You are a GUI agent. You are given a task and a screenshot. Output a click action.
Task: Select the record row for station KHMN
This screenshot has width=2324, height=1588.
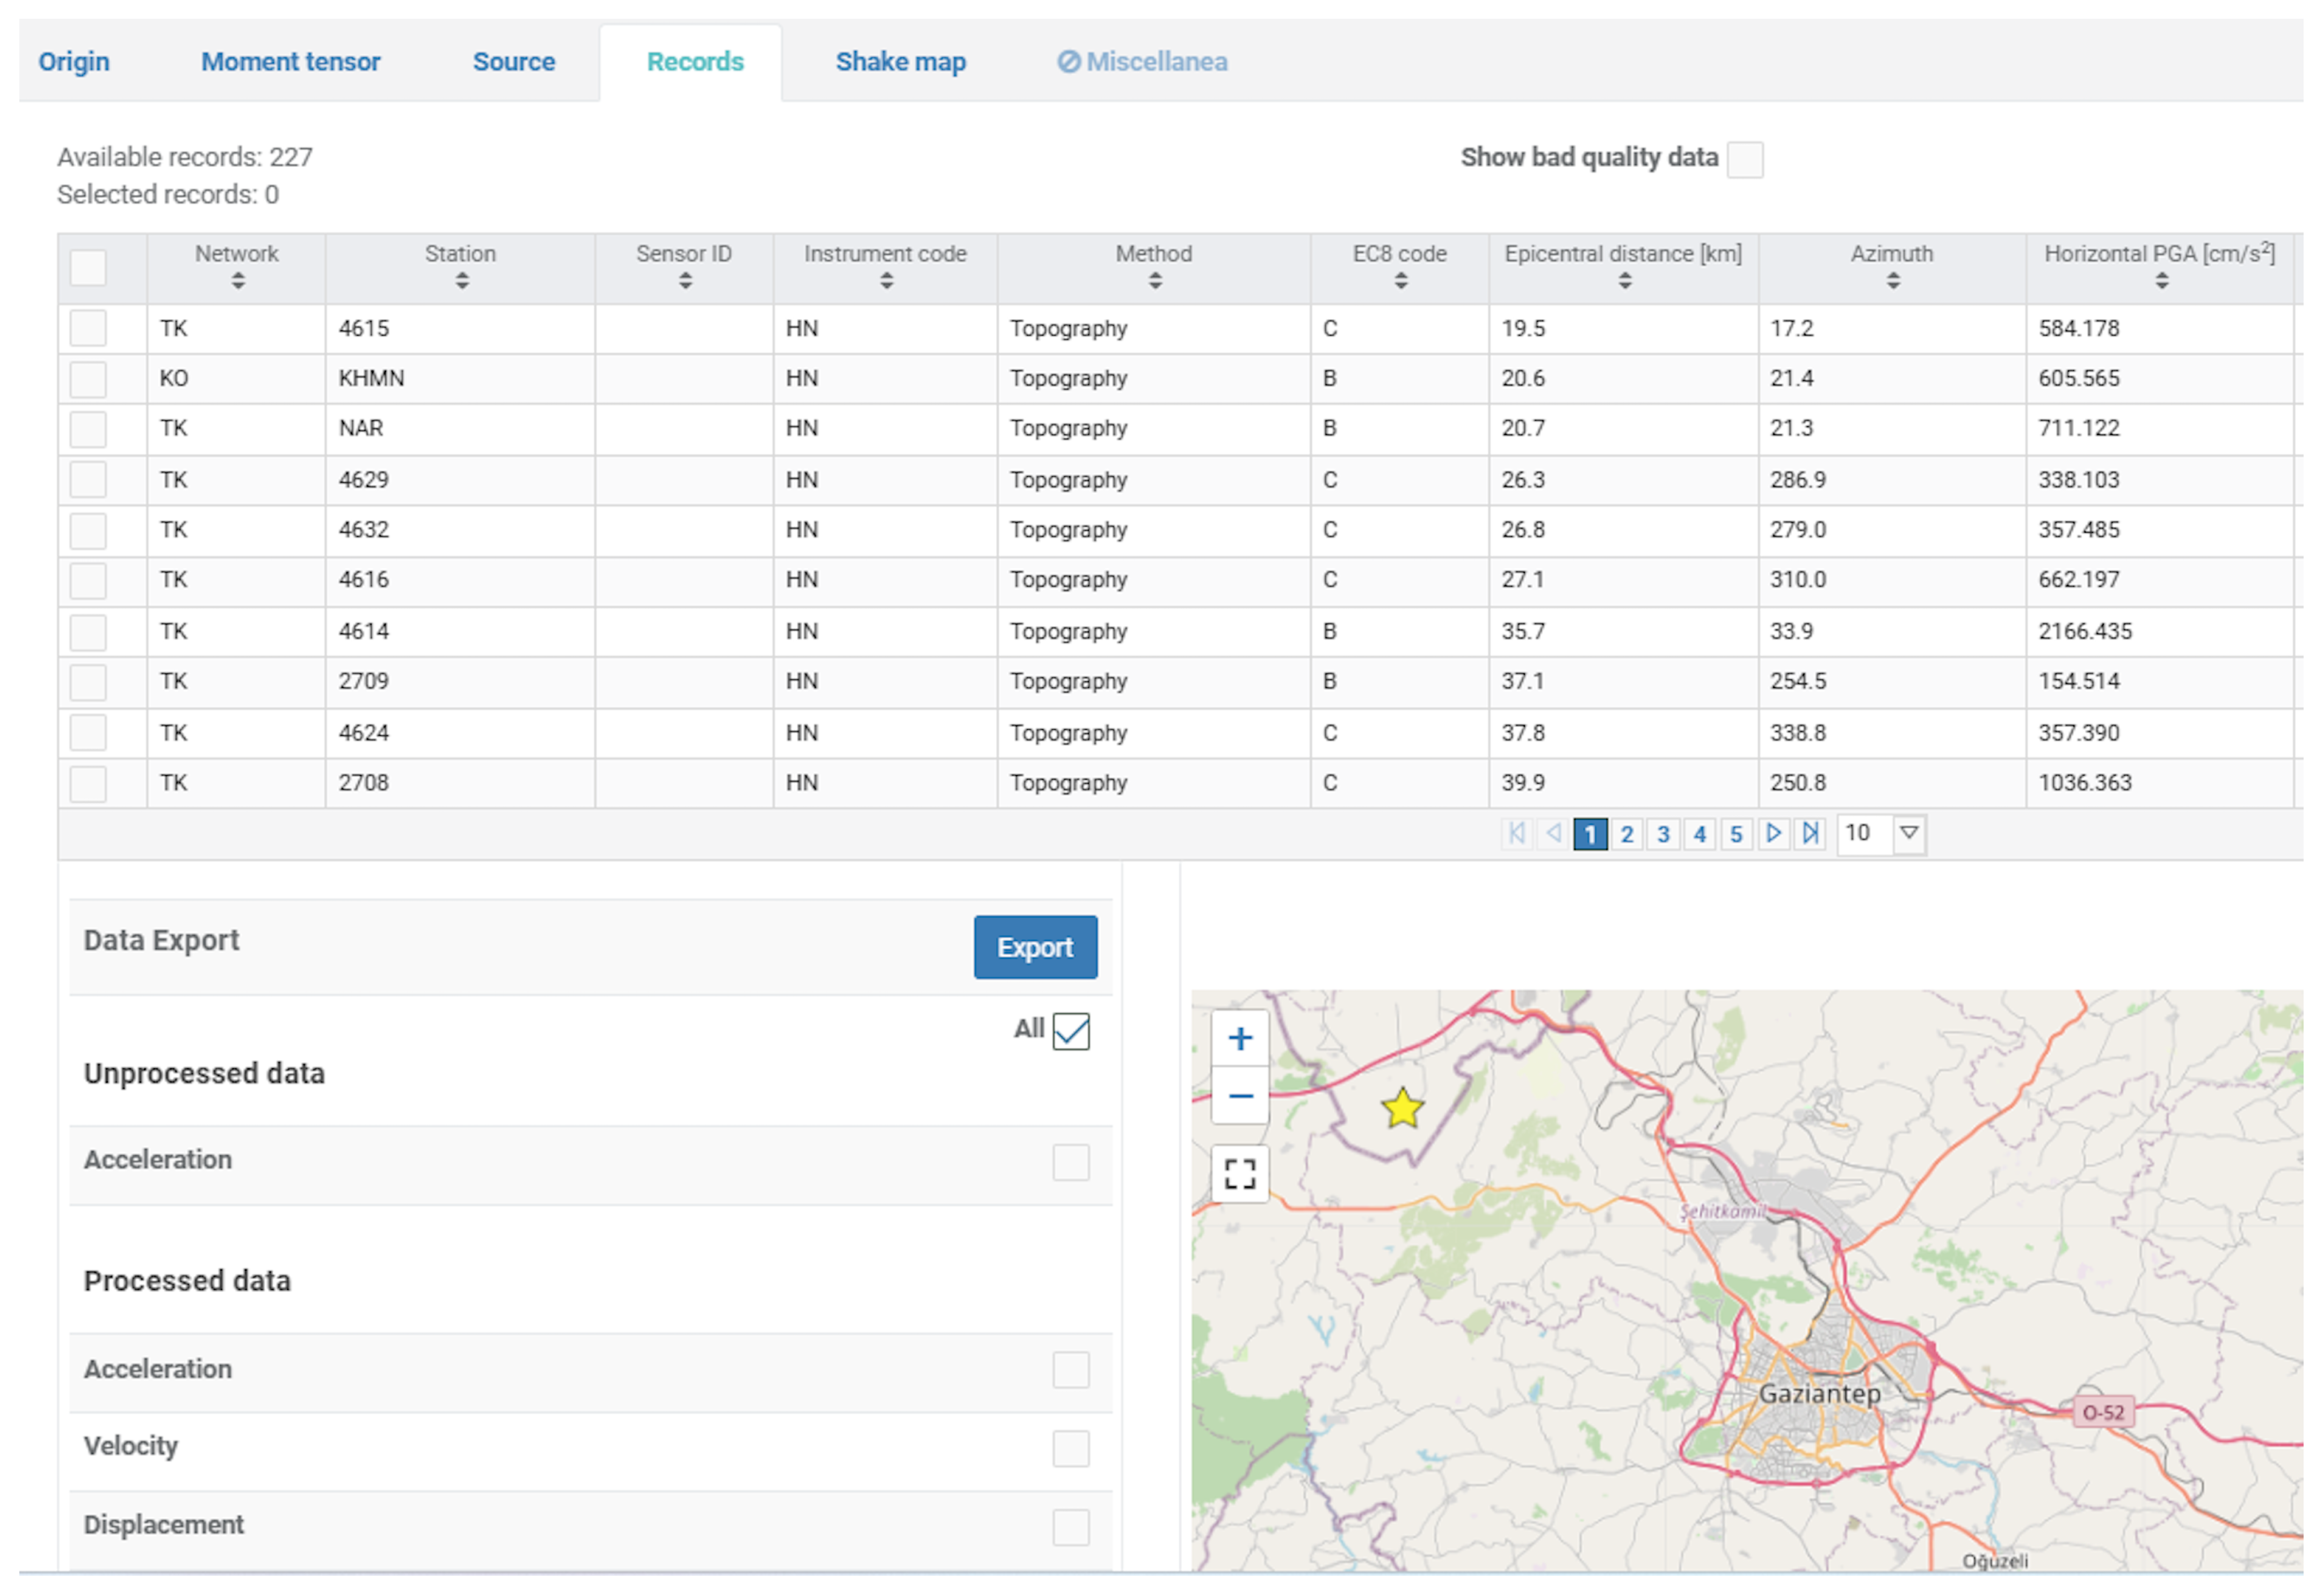pos(88,379)
